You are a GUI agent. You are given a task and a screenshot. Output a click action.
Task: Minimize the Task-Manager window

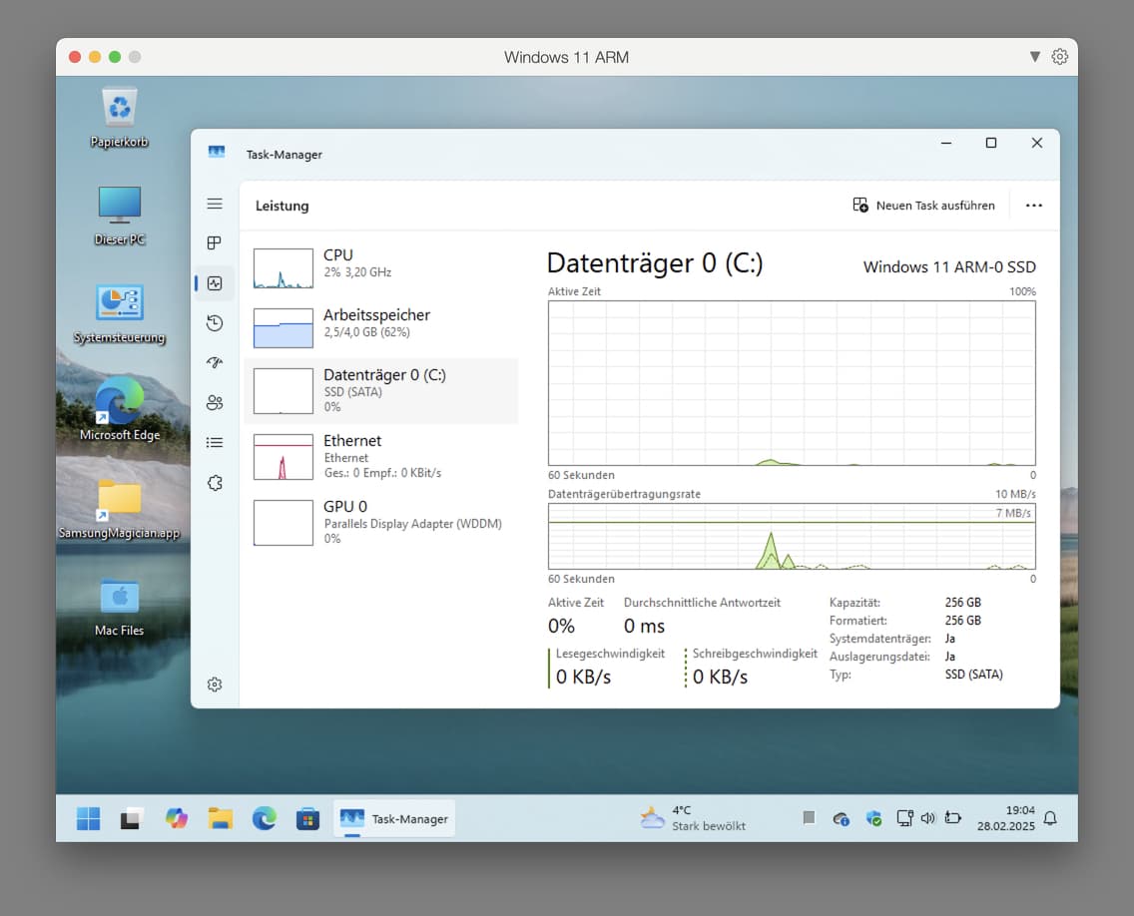click(x=946, y=143)
